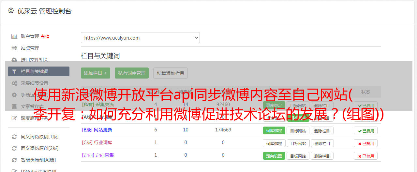This screenshot has height=172, width=417.
Task: Open the [B版] 网站更新 column link
Action: pos(97,130)
